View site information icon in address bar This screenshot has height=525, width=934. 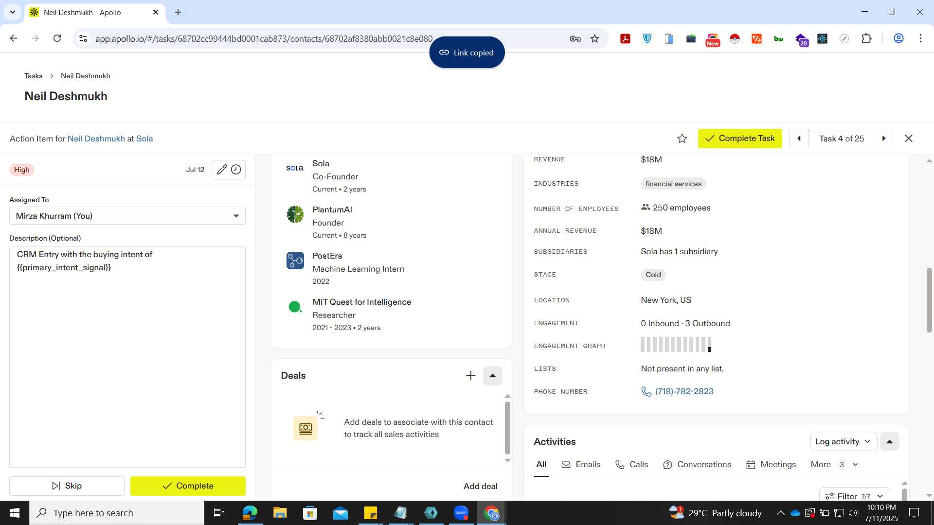pyautogui.click(x=83, y=38)
